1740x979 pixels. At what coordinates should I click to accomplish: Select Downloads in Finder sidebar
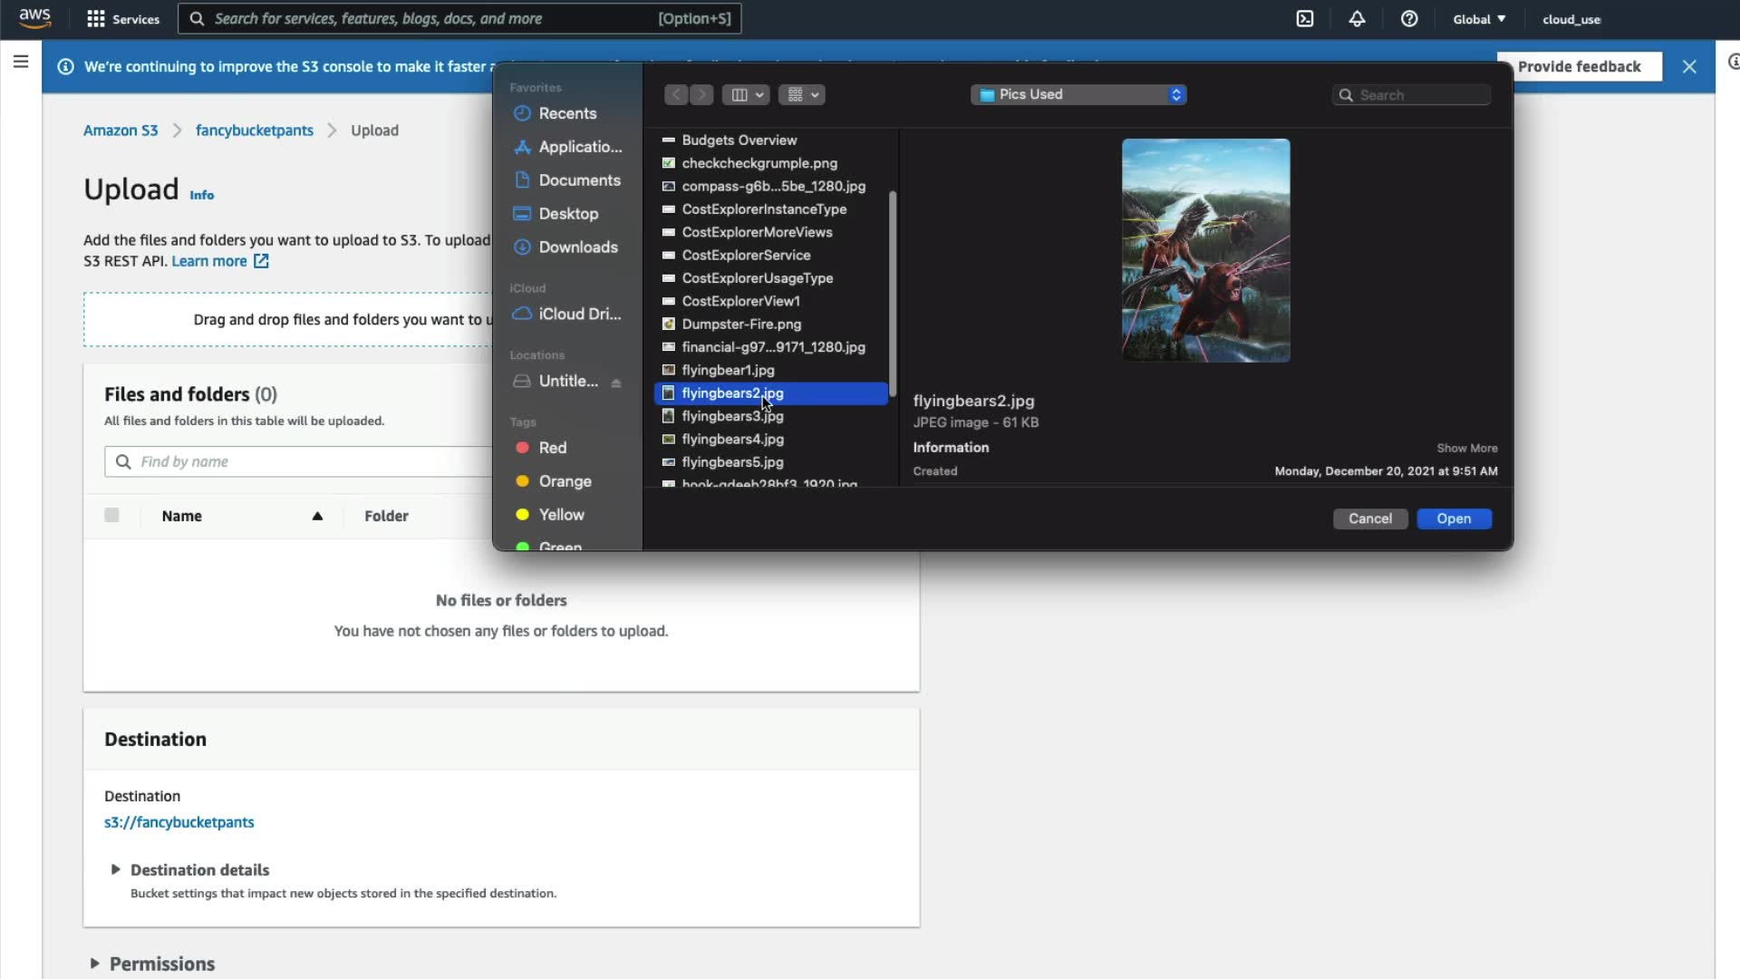click(x=577, y=247)
